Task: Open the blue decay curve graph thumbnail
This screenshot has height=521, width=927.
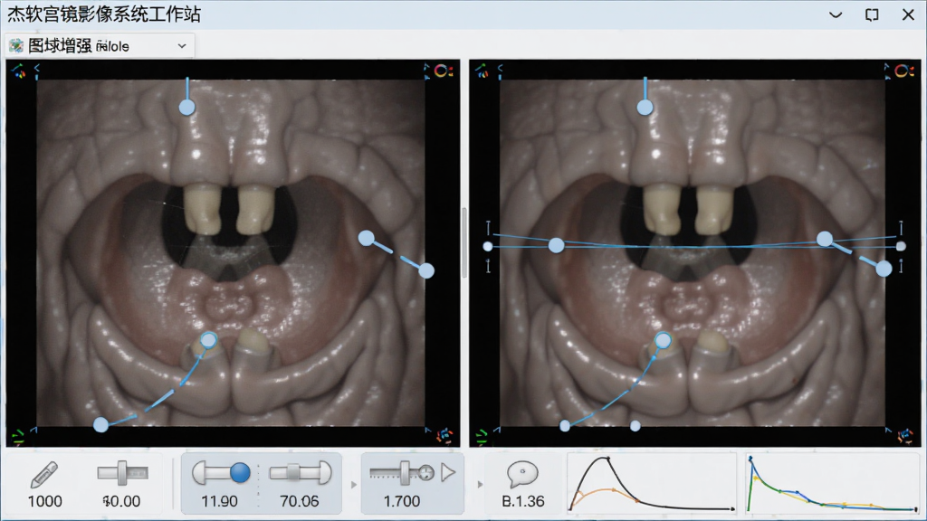Action: pos(833,483)
